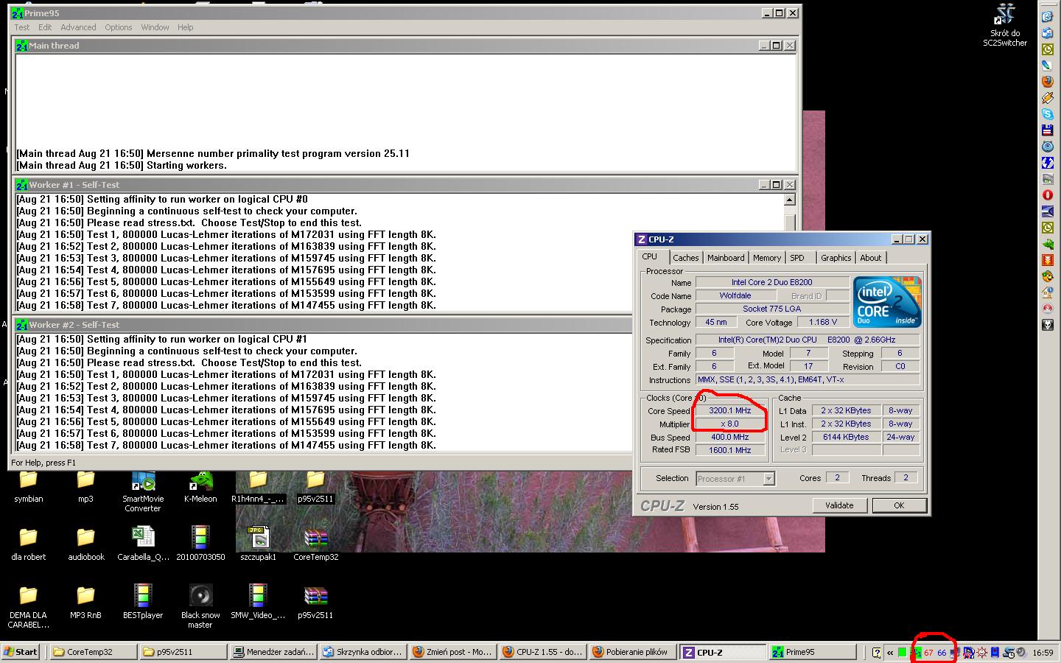Launch Firefox from the side launch bar
The image size is (1061, 663).
point(1047,82)
